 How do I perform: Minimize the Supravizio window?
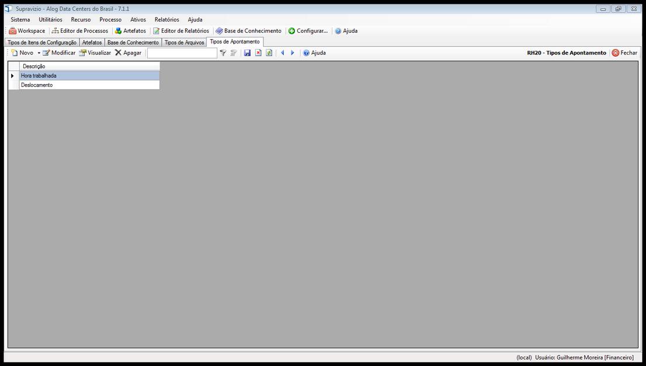(603, 9)
